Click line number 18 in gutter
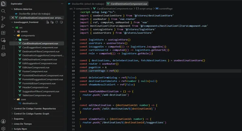 pos(73,71)
